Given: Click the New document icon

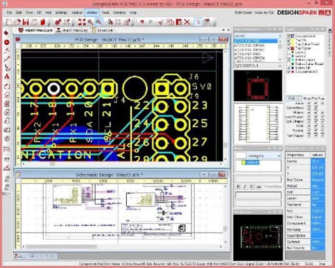Looking at the screenshot, I should pyautogui.click(x=8, y=22).
